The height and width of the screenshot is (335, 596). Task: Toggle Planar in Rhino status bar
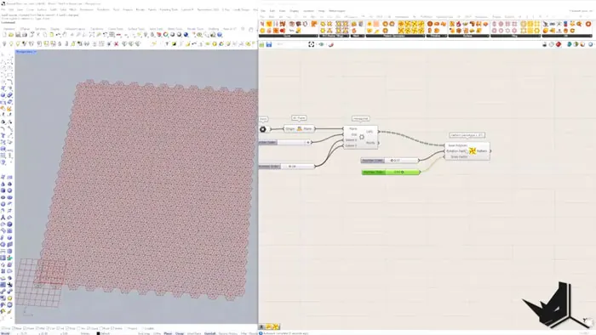168,333
